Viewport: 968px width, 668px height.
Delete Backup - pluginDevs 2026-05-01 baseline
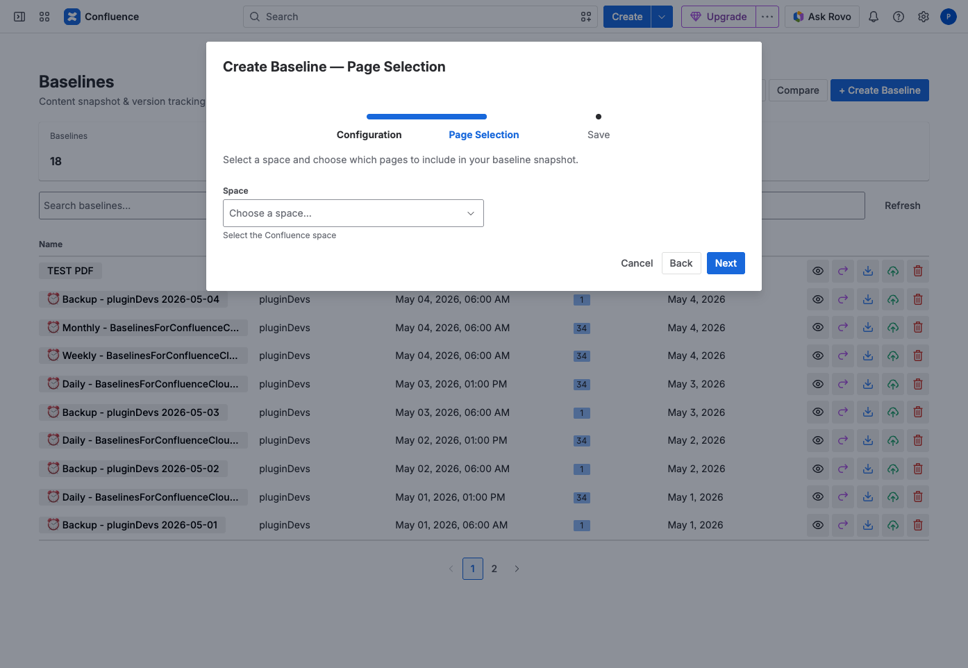click(918, 525)
